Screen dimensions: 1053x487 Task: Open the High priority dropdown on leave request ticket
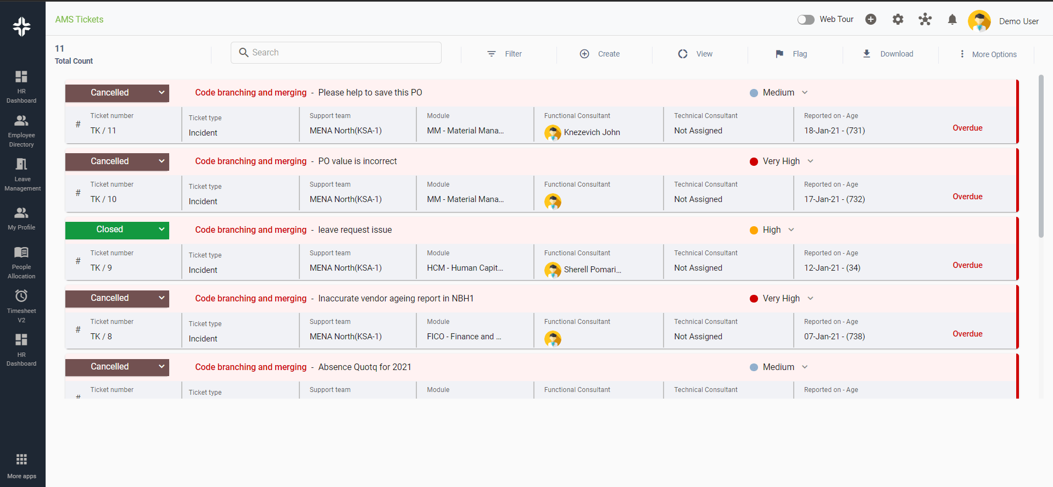click(791, 230)
